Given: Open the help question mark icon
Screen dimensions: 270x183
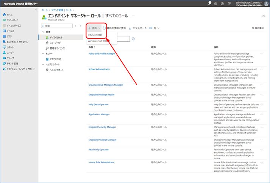Looking at the screenshot, I should point(222,4).
